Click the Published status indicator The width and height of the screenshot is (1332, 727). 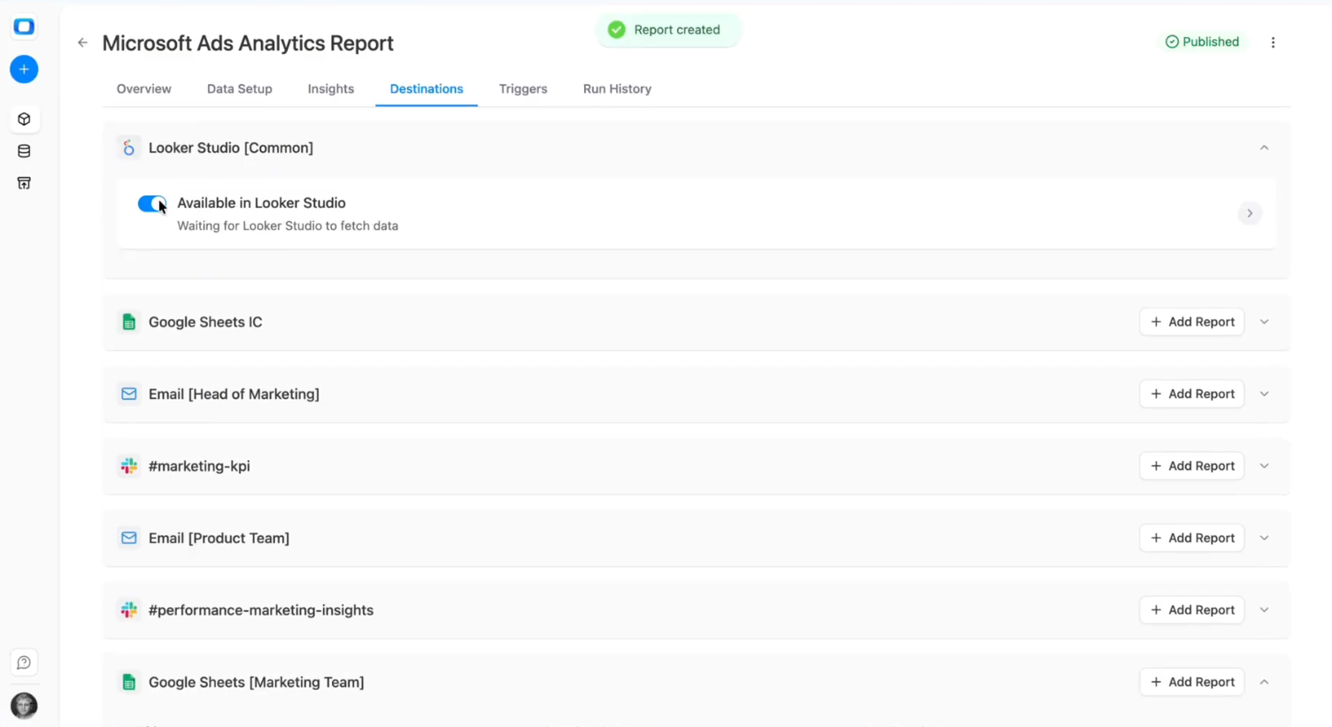tap(1203, 42)
